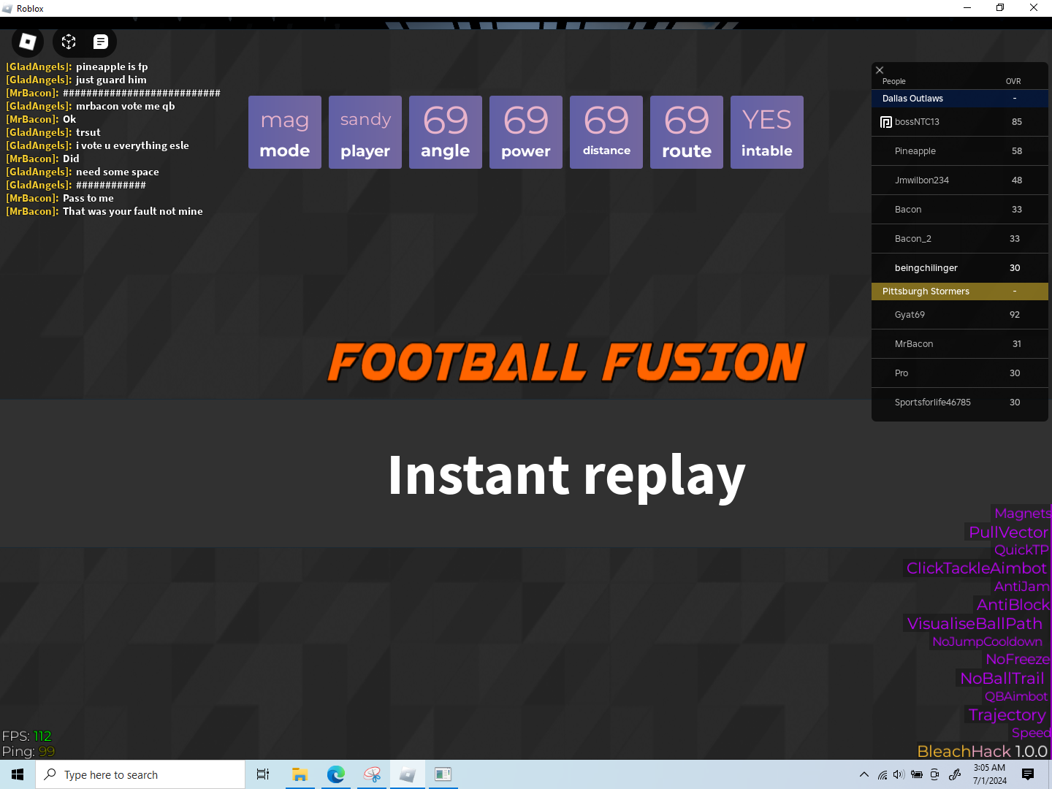Toggle the YES intable card
The image size is (1052, 789).
[x=767, y=132]
